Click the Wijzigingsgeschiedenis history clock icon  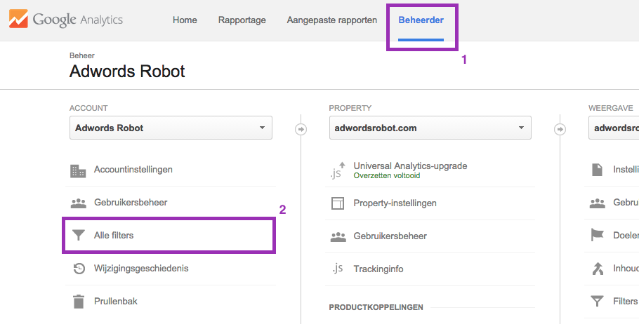coord(79,269)
